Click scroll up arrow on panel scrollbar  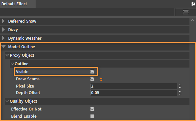point(193,20)
